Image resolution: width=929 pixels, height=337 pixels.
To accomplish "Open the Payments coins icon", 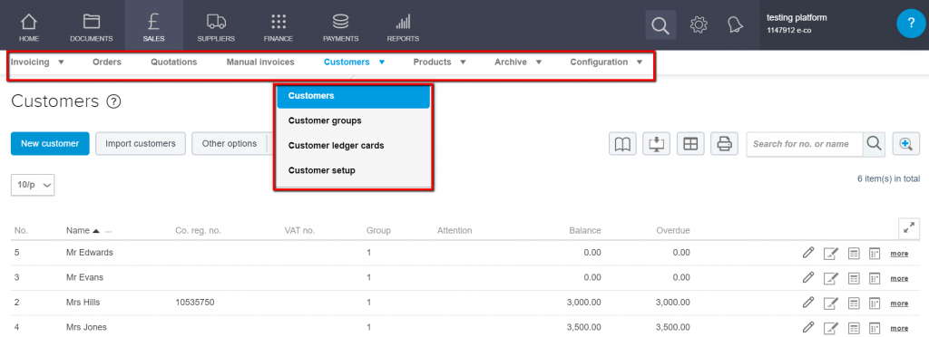I will (x=341, y=22).
